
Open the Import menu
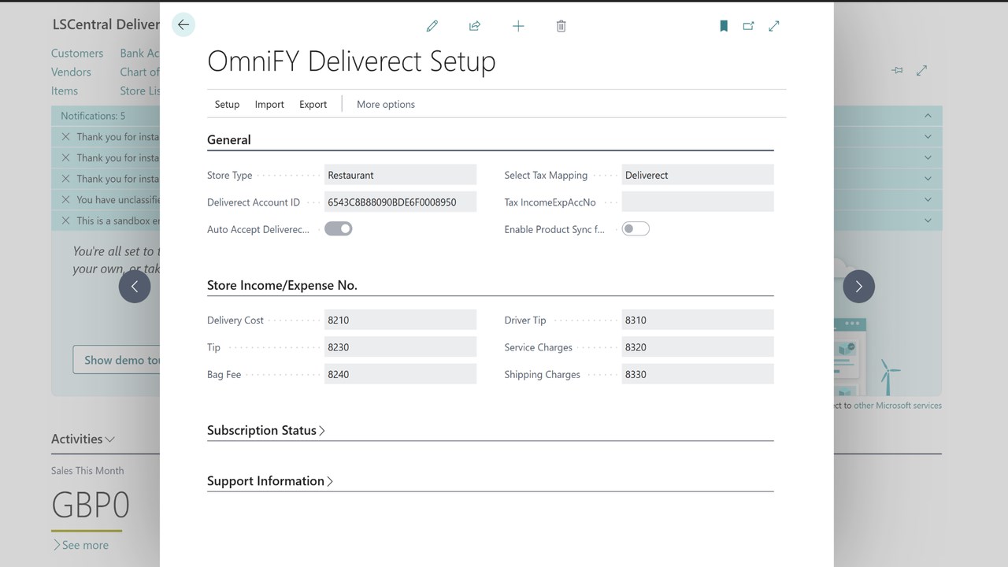pos(269,104)
